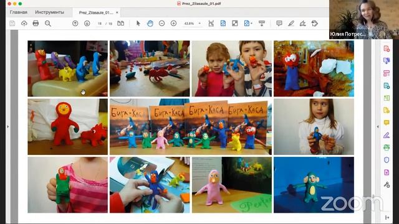Open the page fit options dropdown
Image resolution: width=399 pixels, height=224 pixels.
click(x=248, y=24)
